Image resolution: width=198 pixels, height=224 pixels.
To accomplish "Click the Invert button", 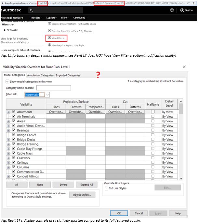I will (x=63, y=185).
